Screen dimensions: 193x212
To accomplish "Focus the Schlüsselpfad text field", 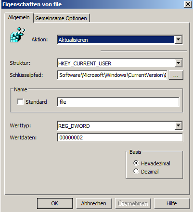I will point(112,75).
